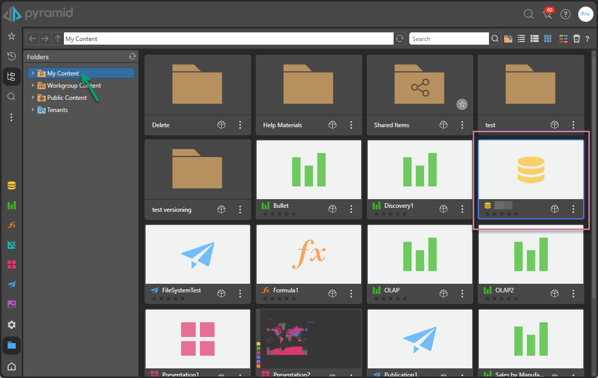Open the Discover bar chart module in sidebar
The width and height of the screenshot is (598, 378).
12,205
